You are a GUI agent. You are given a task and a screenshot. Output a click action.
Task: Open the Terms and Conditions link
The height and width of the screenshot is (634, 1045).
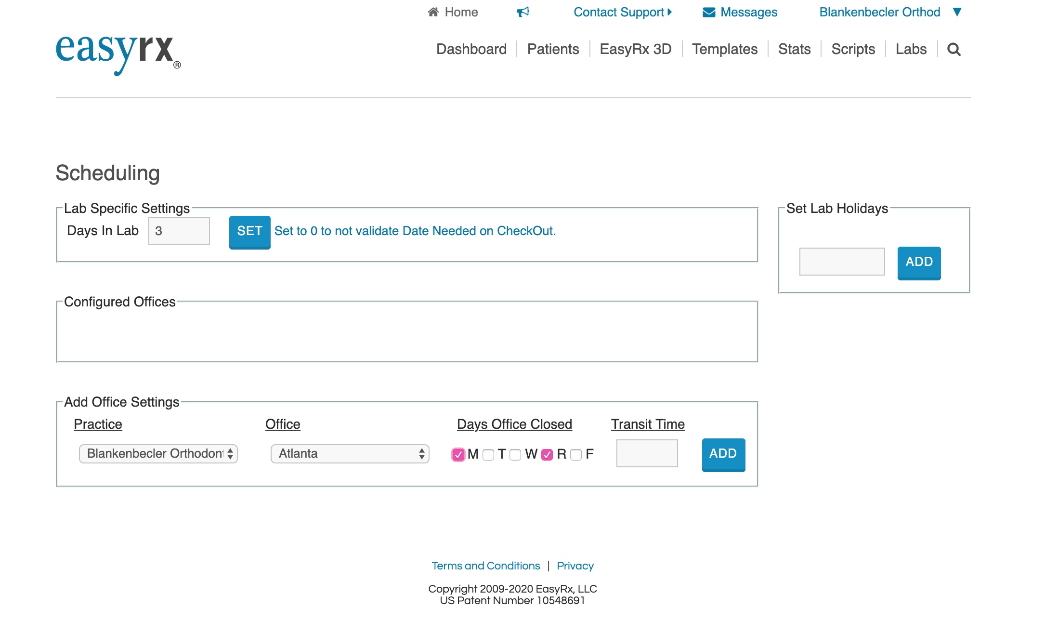485,566
